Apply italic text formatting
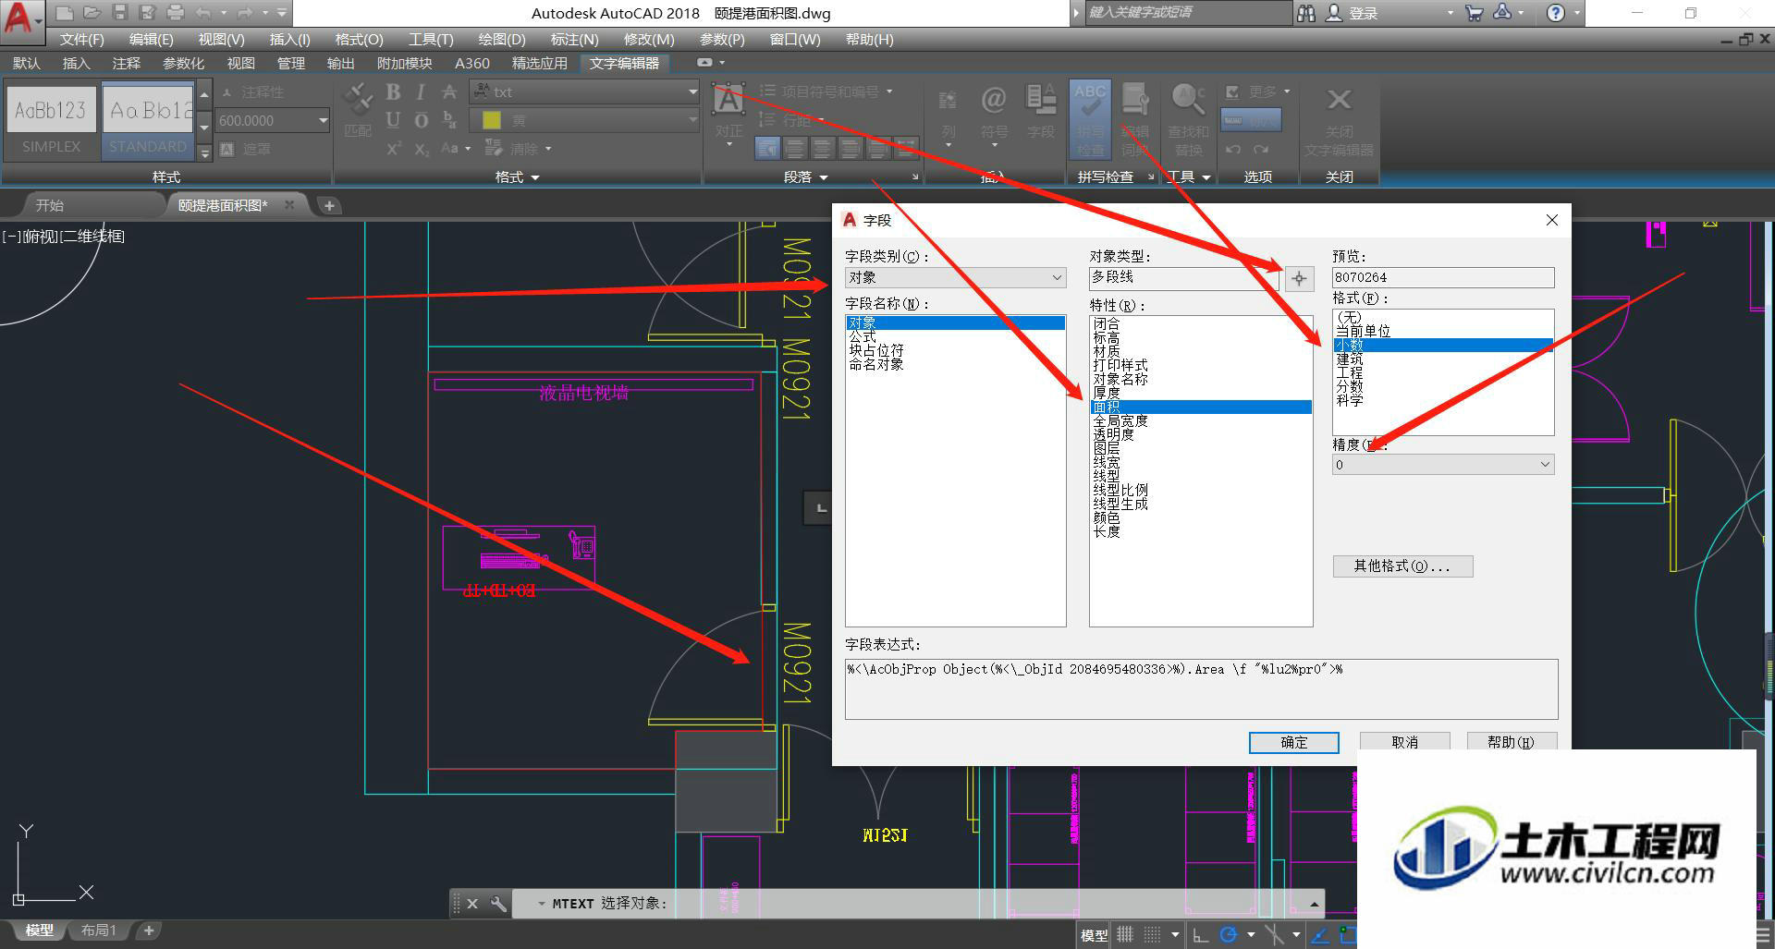1775x949 pixels. [x=421, y=91]
